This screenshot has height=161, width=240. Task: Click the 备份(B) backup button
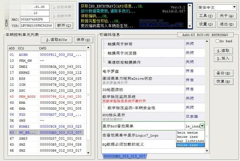tap(223, 73)
